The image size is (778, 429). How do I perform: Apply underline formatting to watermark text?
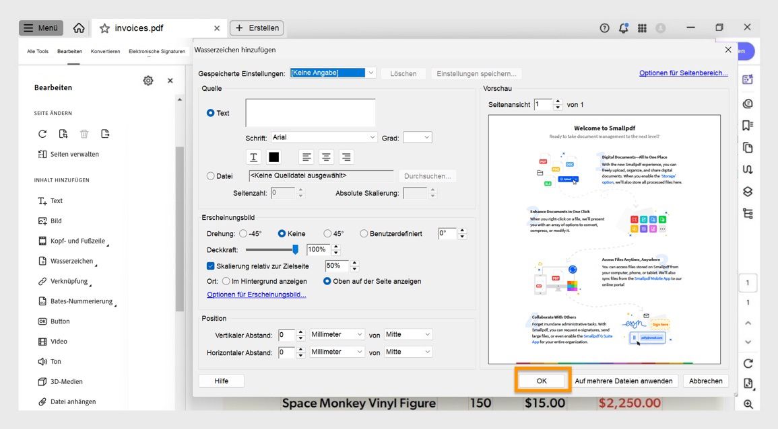[x=253, y=157]
